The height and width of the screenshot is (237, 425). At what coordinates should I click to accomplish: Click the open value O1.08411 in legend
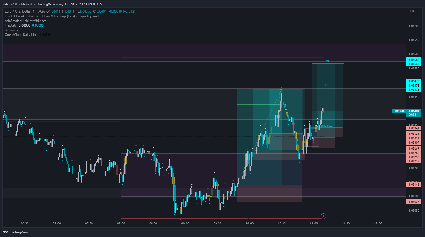click(53, 11)
